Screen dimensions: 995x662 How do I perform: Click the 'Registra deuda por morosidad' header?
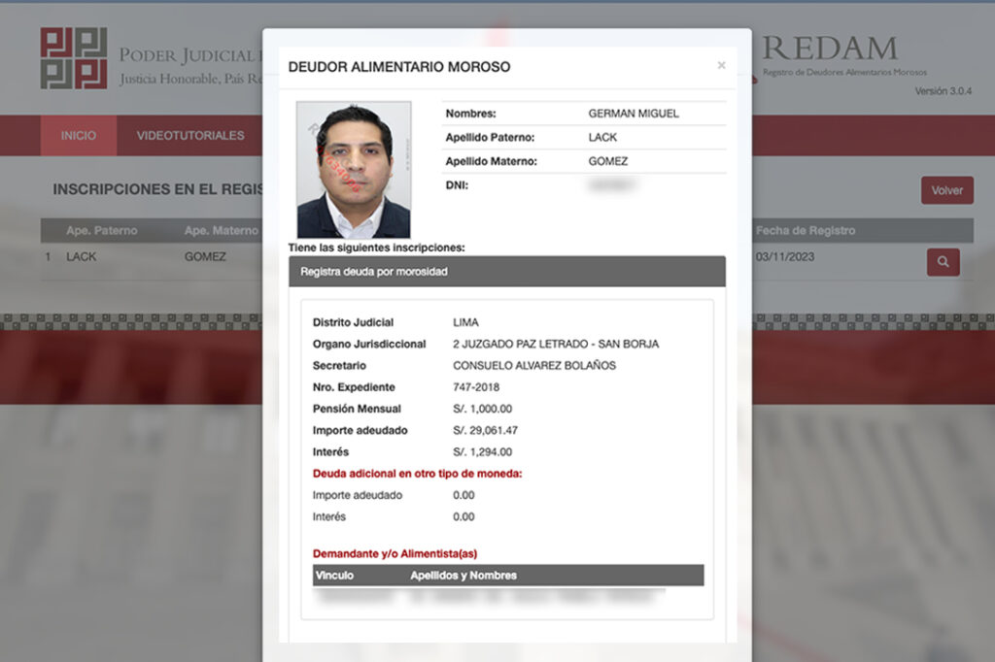[507, 272]
